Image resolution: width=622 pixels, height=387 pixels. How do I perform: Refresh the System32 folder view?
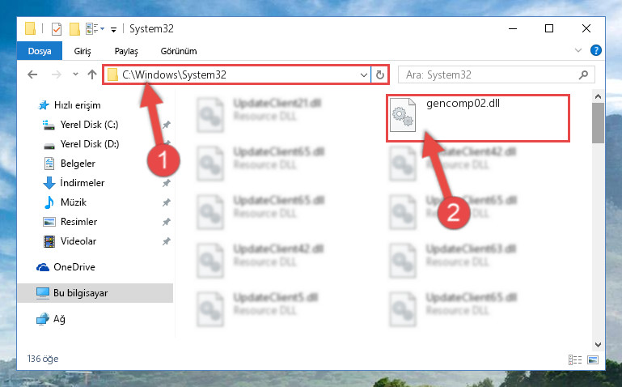(380, 74)
